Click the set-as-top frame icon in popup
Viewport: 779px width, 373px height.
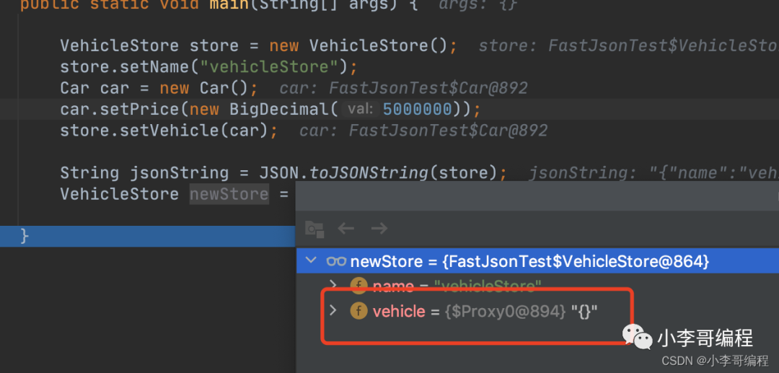tap(314, 229)
